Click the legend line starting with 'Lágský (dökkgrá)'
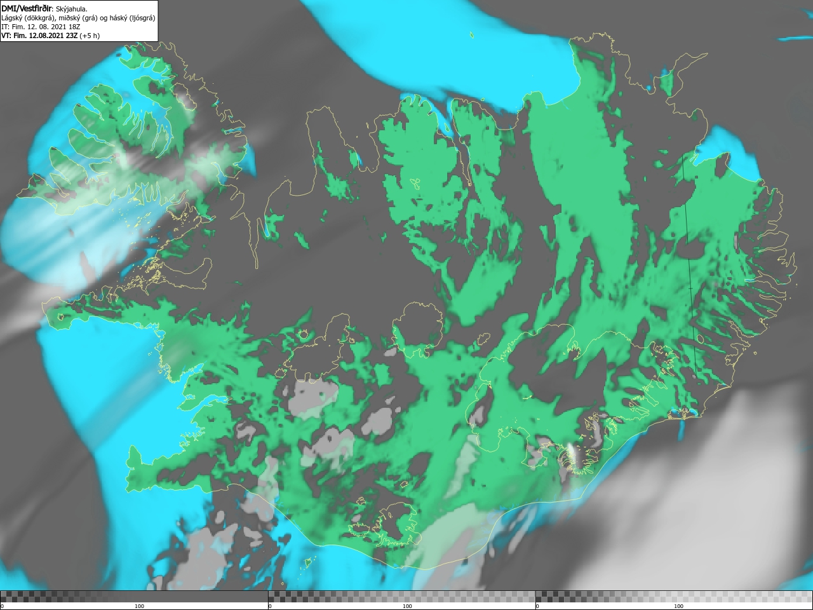Viewport: 813px width, 610px height. (78, 18)
